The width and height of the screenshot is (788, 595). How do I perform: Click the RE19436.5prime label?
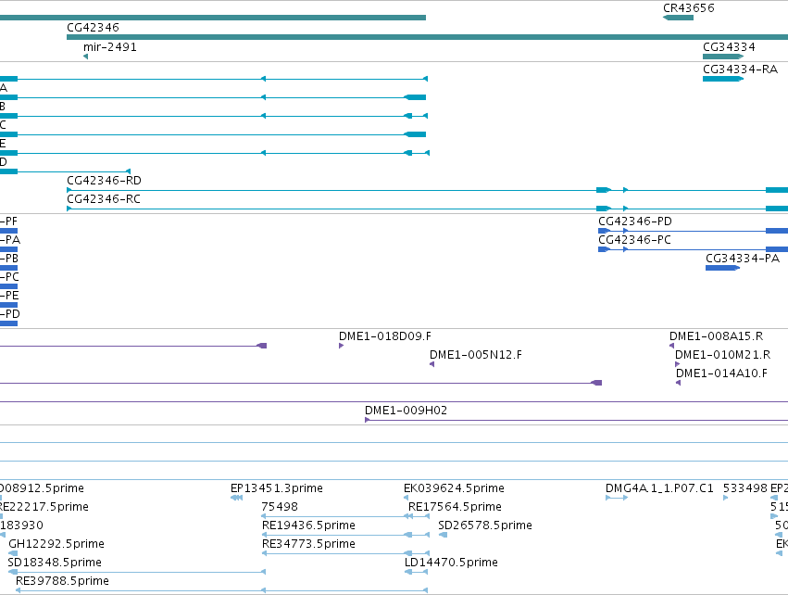(x=308, y=525)
